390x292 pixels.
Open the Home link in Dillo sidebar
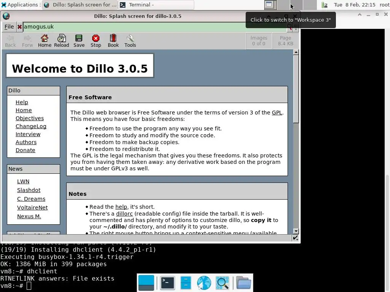coord(24,110)
